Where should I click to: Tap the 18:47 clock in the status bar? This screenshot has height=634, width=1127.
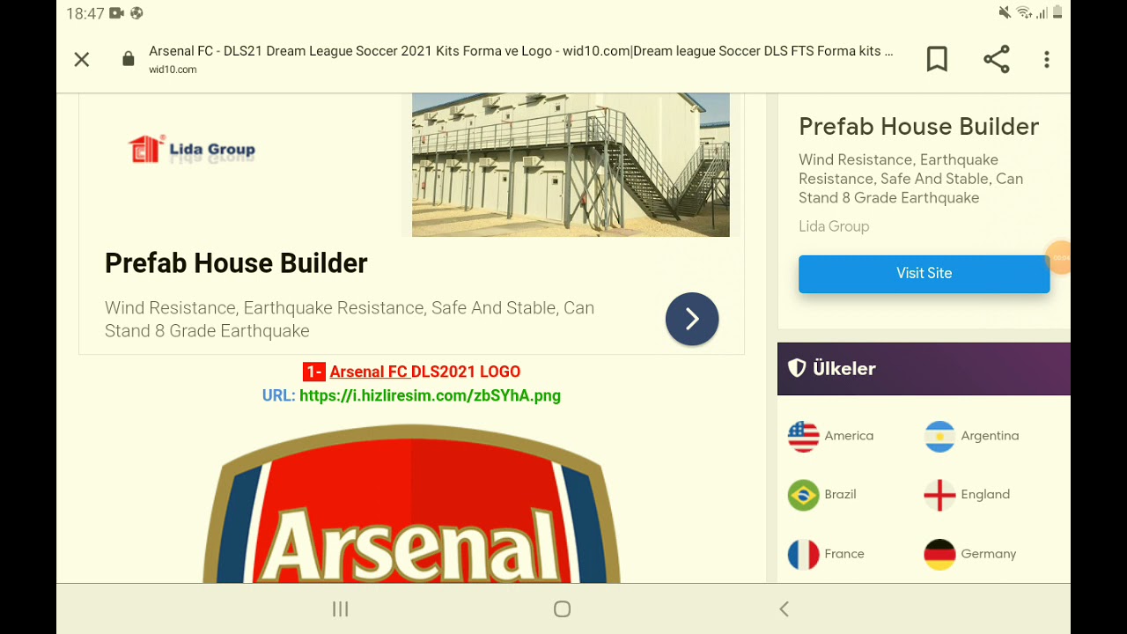85,13
